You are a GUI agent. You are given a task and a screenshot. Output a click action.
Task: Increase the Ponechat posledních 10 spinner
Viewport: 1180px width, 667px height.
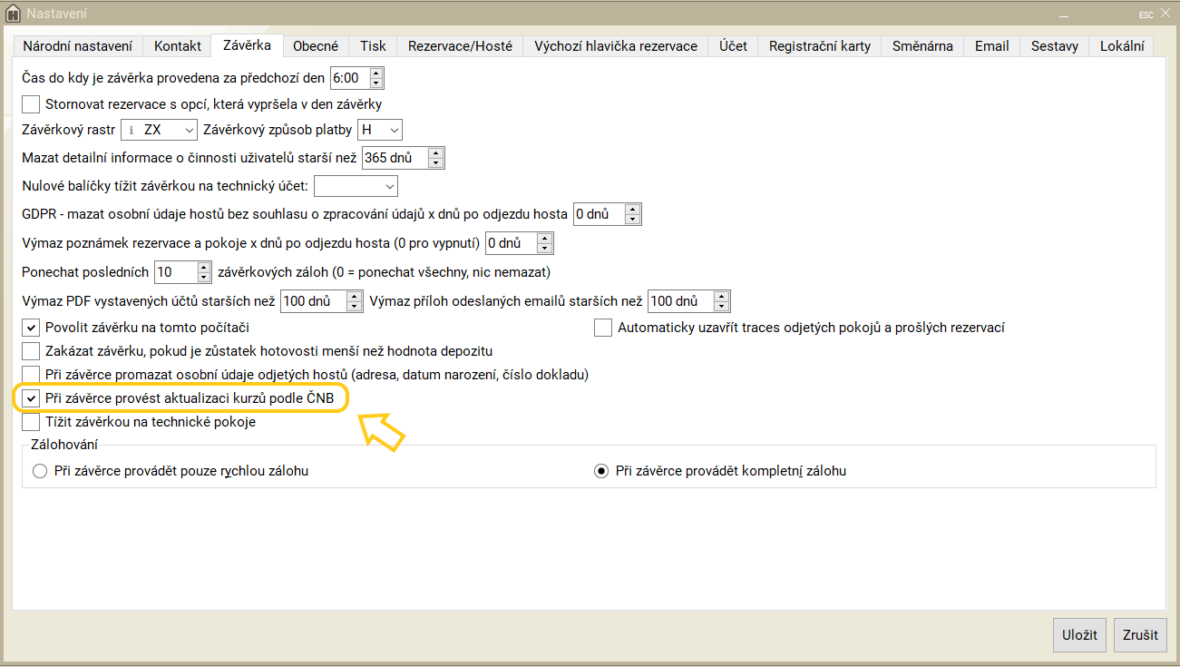coord(203,267)
